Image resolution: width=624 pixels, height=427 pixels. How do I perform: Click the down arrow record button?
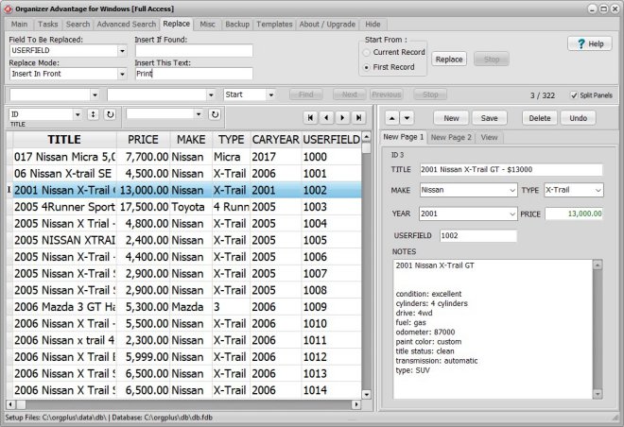point(407,118)
